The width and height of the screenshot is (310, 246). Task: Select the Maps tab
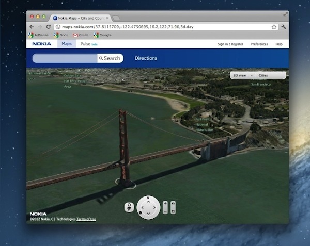[x=67, y=44]
